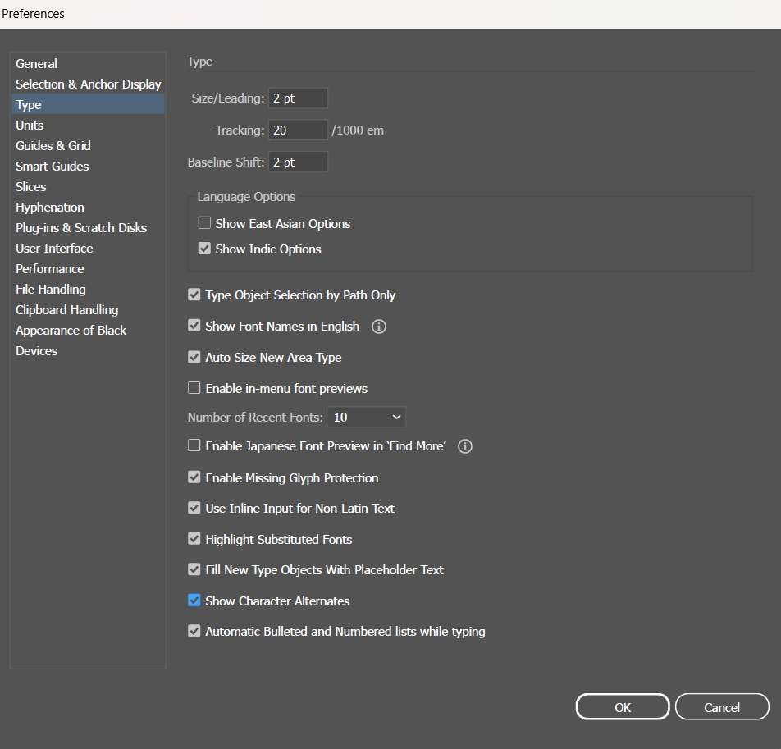This screenshot has width=781, height=749.
Task: Click the Baseline Shift input box
Action: tap(298, 162)
